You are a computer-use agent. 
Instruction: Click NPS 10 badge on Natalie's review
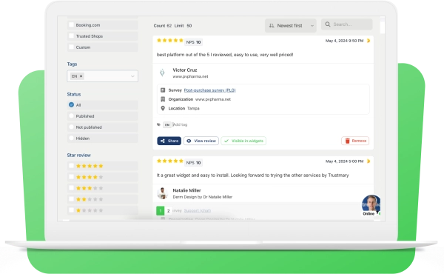pos(193,163)
